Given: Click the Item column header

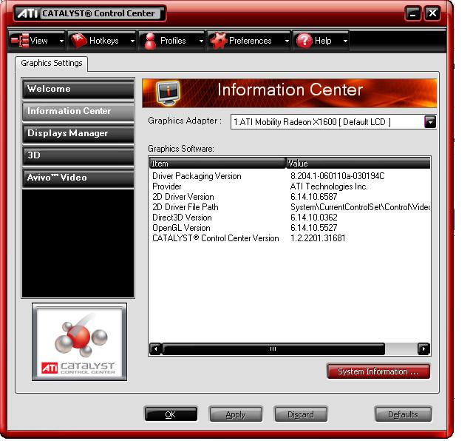Looking at the screenshot, I should (x=217, y=164).
